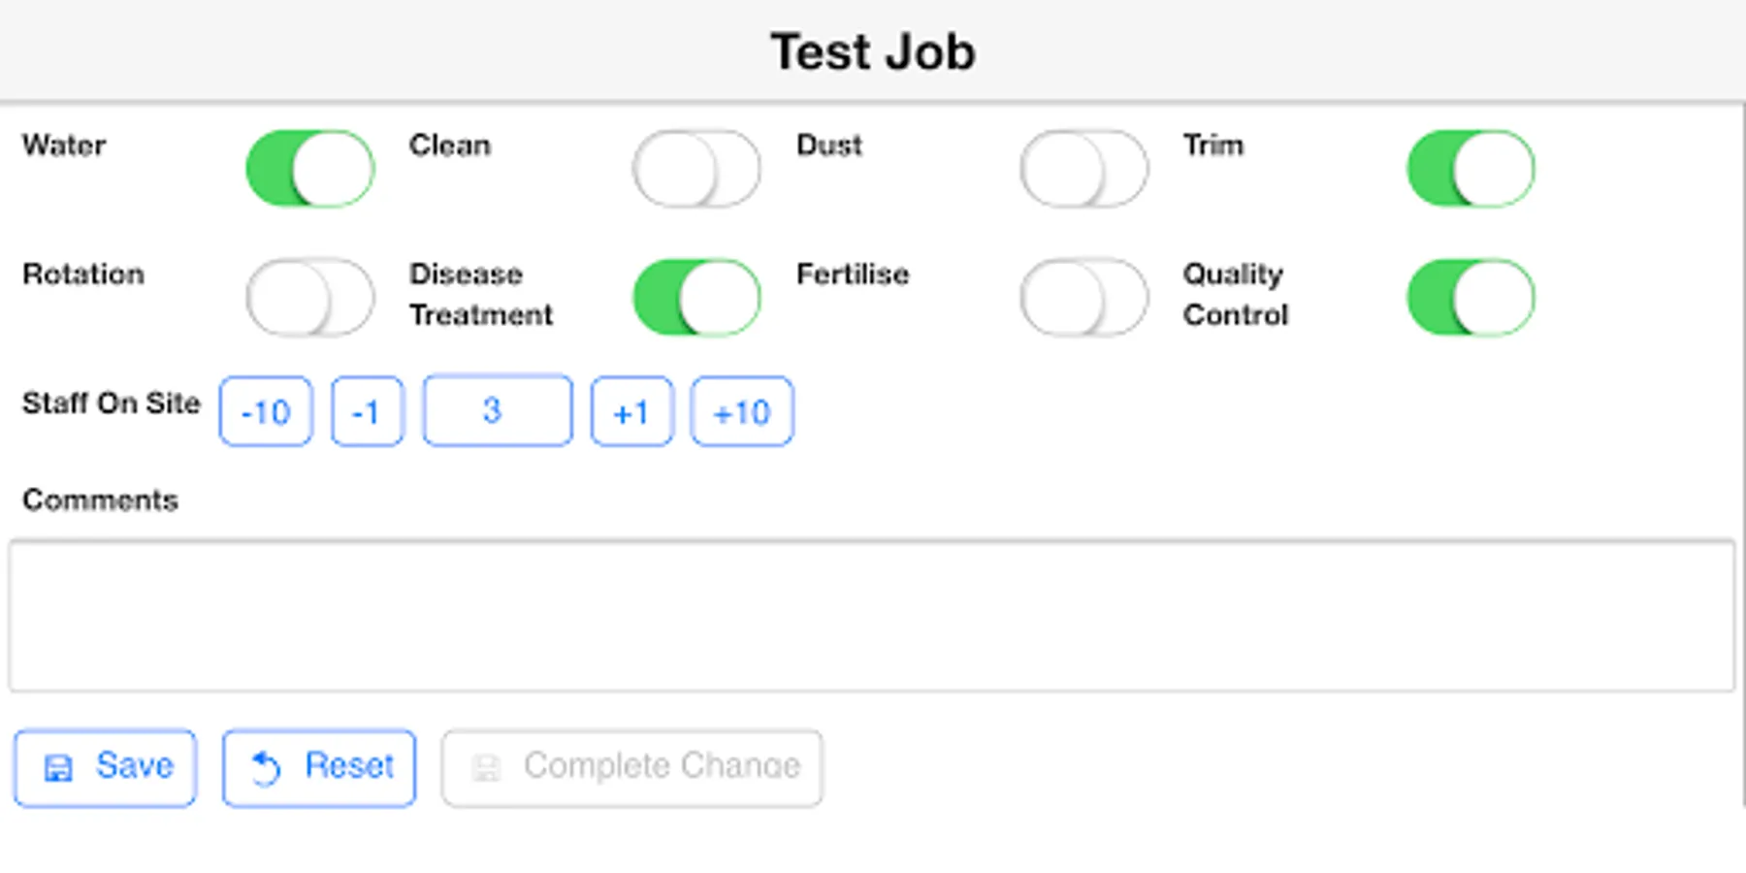The image size is (1746, 873).
Task: Decrease staff on site by one
Action: coord(367,412)
